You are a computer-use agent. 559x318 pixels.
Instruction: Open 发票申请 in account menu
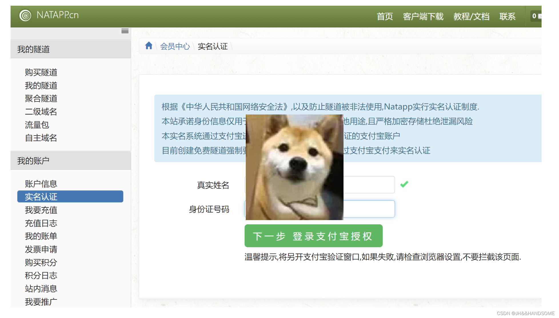41,249
